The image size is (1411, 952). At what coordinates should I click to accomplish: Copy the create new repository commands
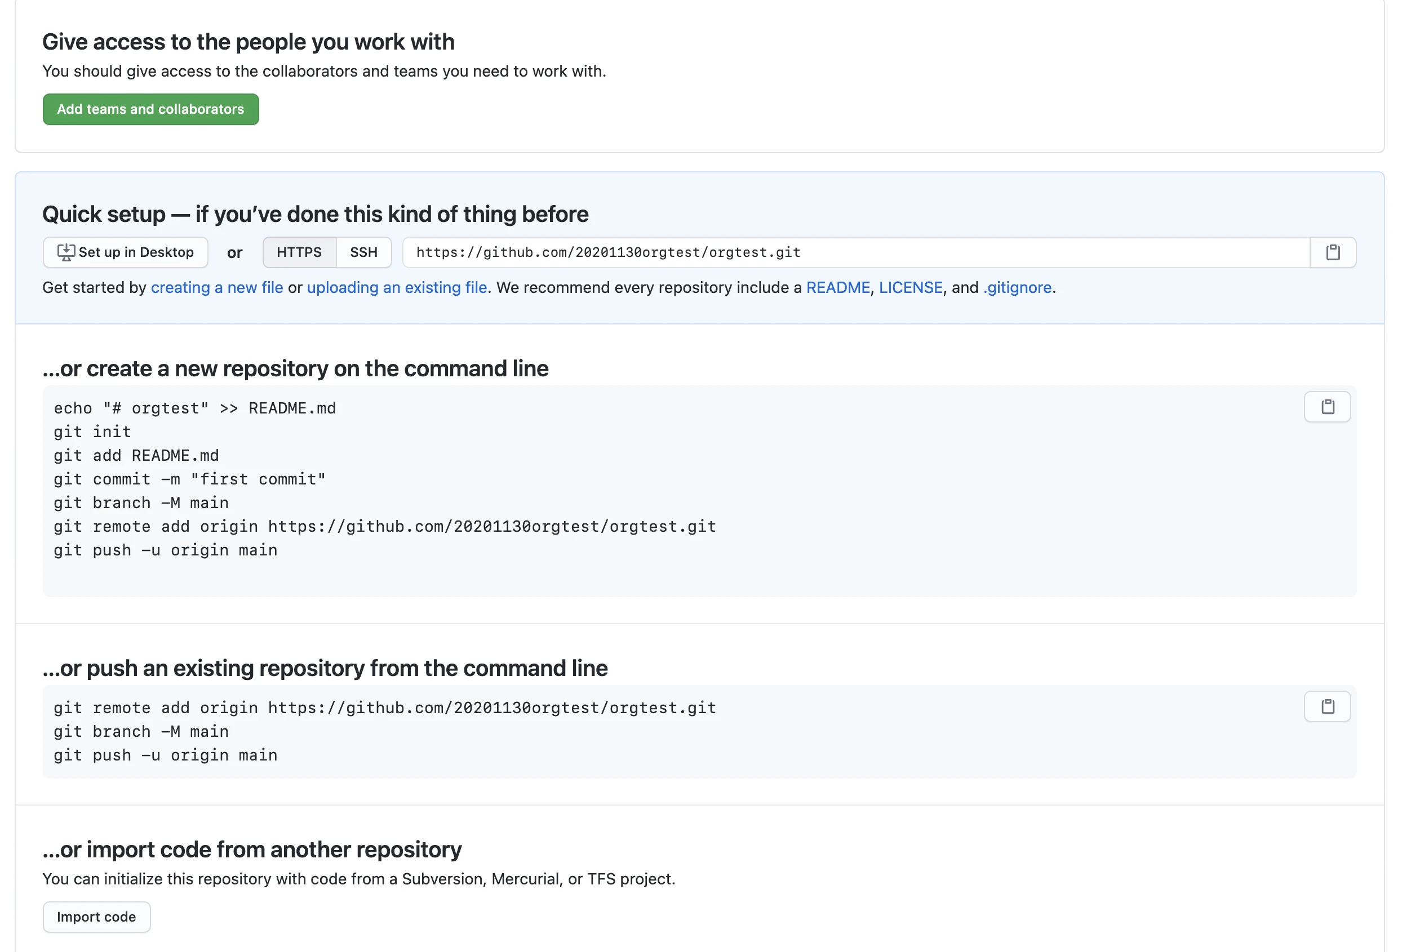click(1327, 407)
